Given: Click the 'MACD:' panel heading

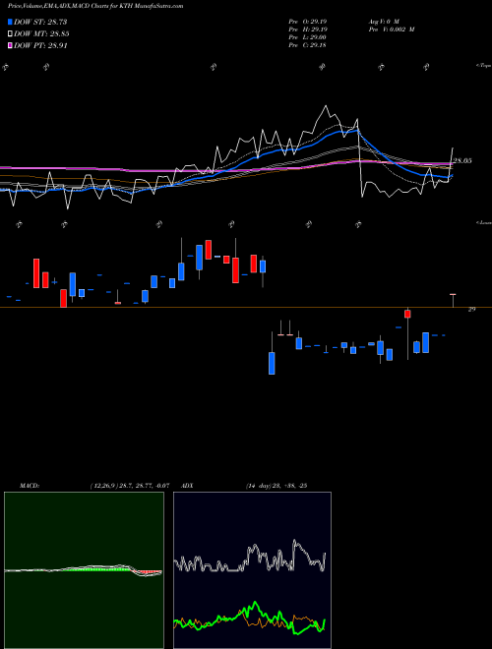Looking at the screenshot, I should [29, 486].
